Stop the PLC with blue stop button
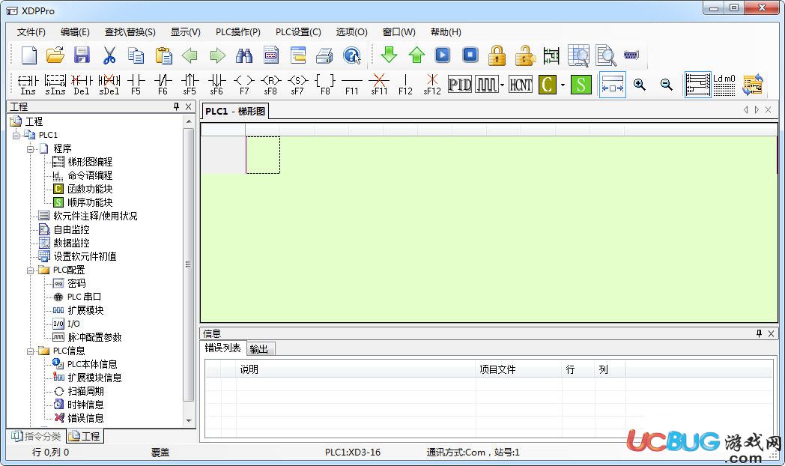This screenshot has height=466, width=785. (470, 55)
